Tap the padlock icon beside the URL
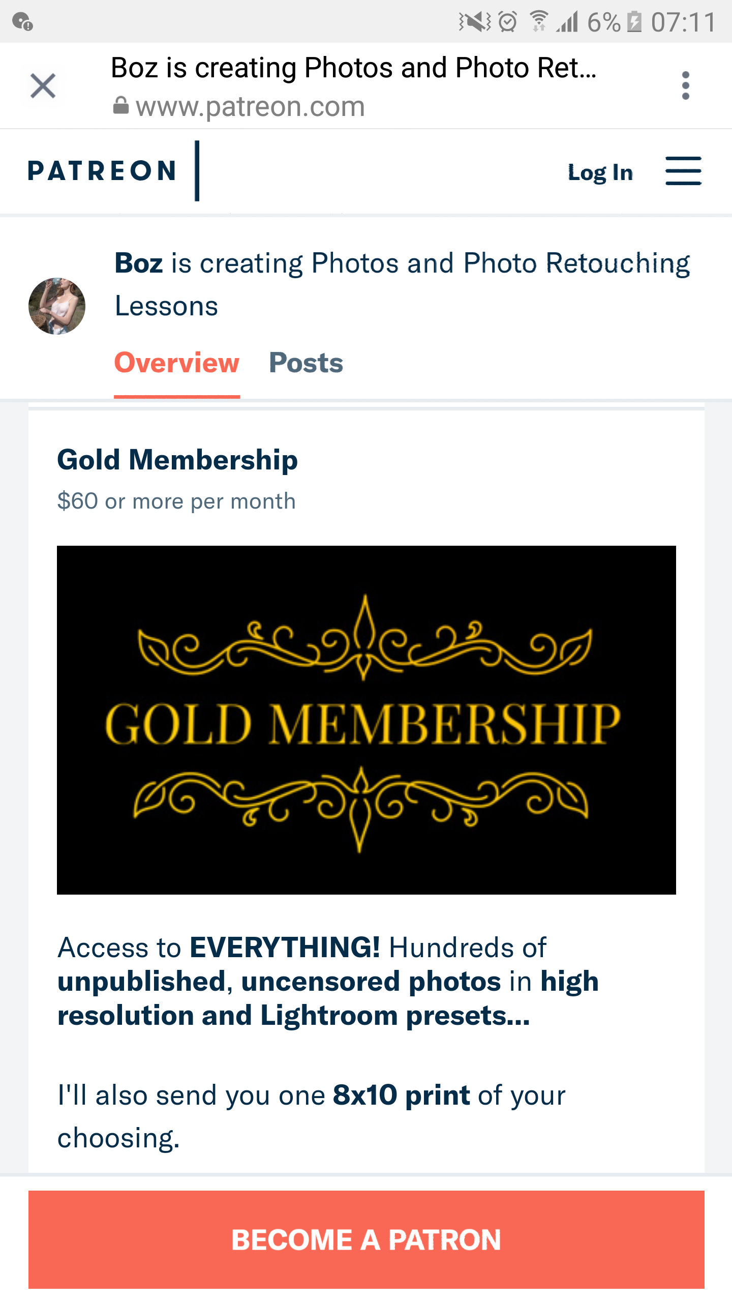Screen dimensions: 732x1302 (120, 106)
